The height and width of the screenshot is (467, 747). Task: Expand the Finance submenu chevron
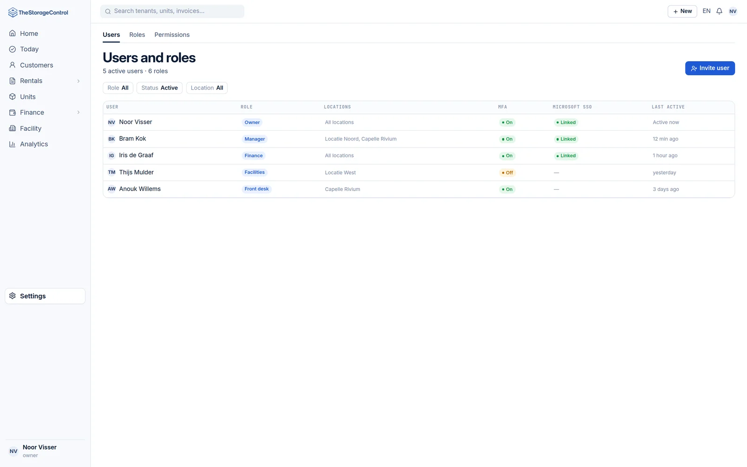click(x=78, y=113)
